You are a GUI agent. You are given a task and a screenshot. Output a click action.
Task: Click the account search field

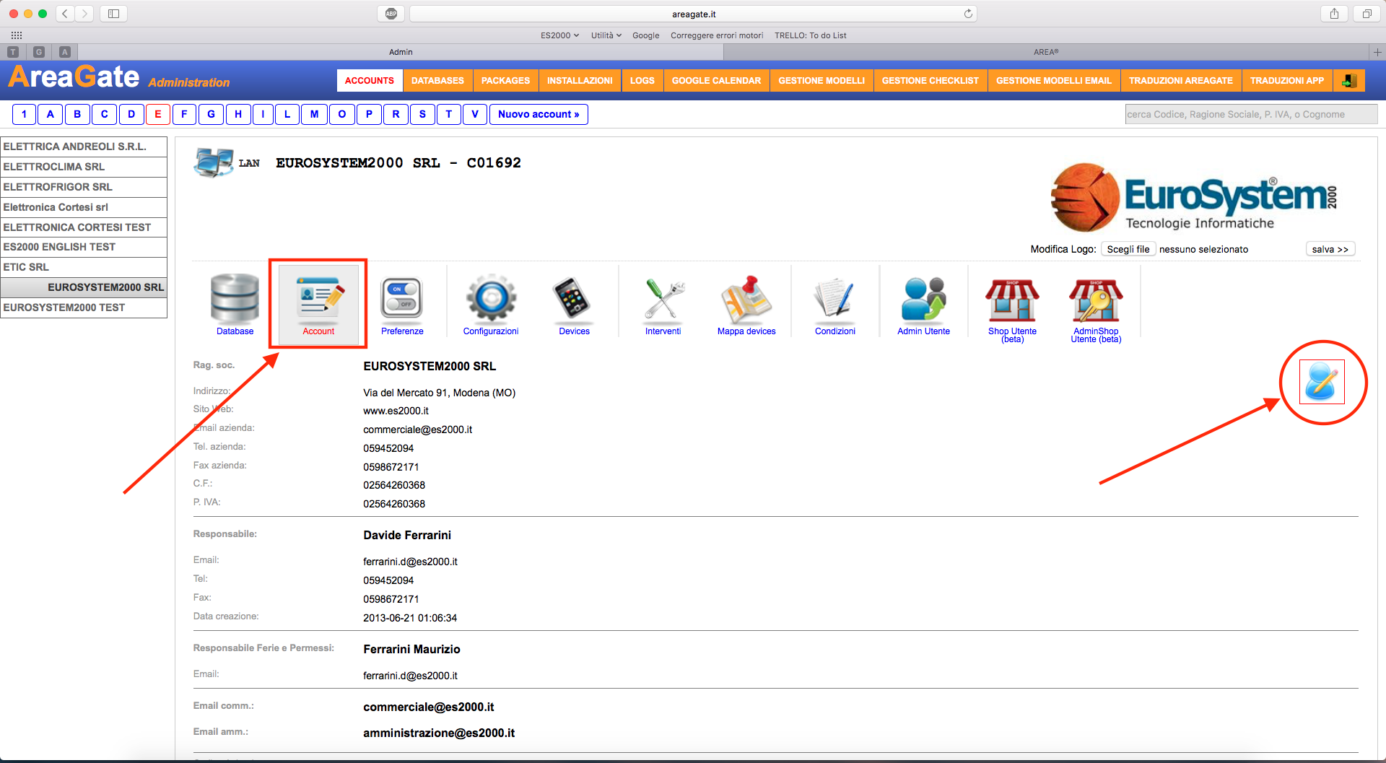click(1251, 114)
